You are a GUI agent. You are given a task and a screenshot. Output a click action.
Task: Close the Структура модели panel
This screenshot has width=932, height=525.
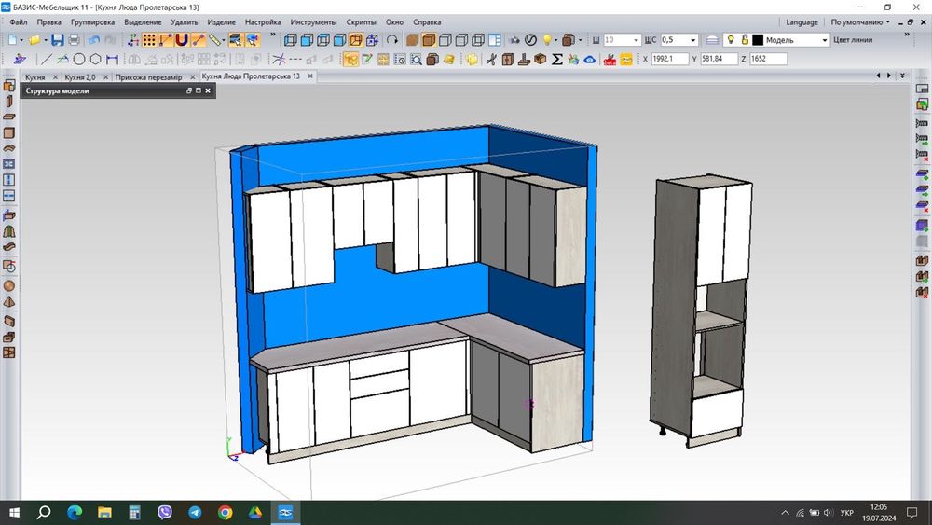click(208, 91)
